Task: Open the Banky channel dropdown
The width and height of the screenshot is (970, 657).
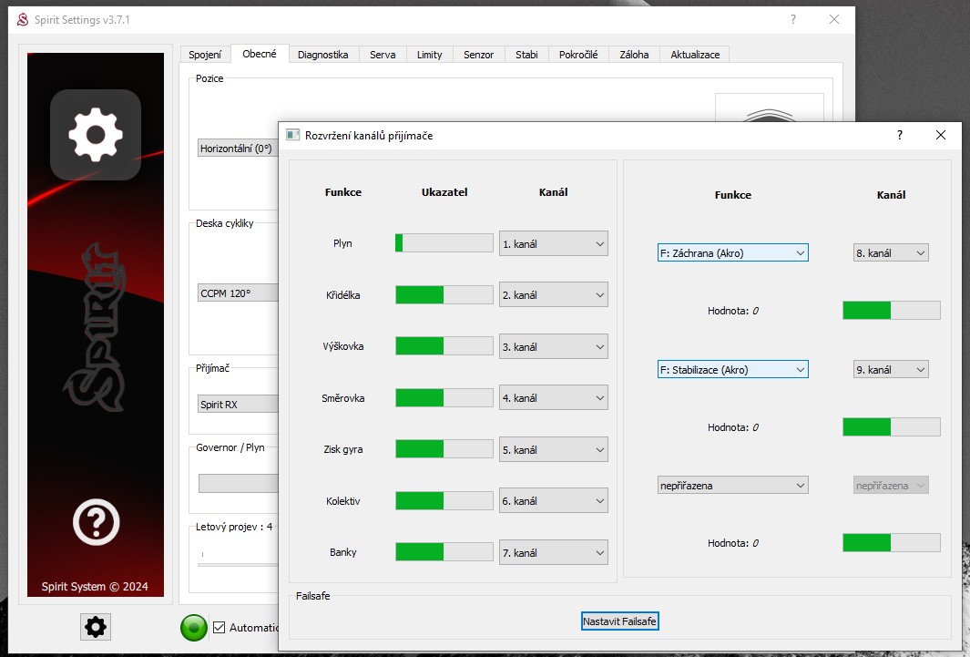Action: coord(553,553)
